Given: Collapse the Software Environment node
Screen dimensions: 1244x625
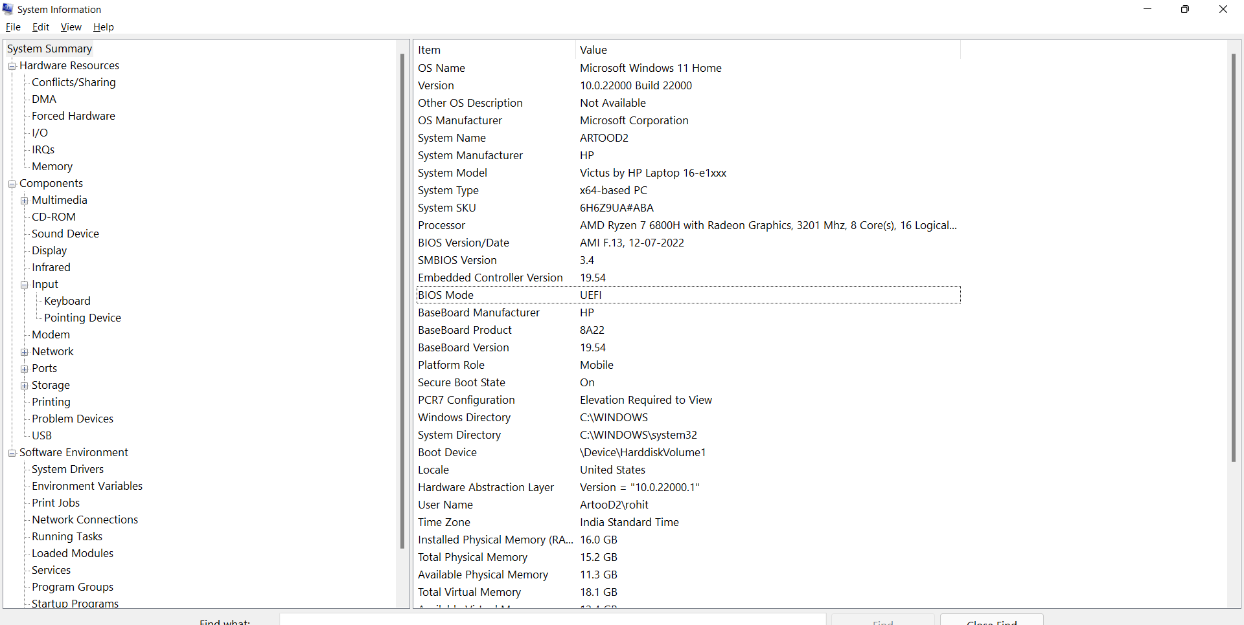Looking at the screenshot, I should (12, 453).
